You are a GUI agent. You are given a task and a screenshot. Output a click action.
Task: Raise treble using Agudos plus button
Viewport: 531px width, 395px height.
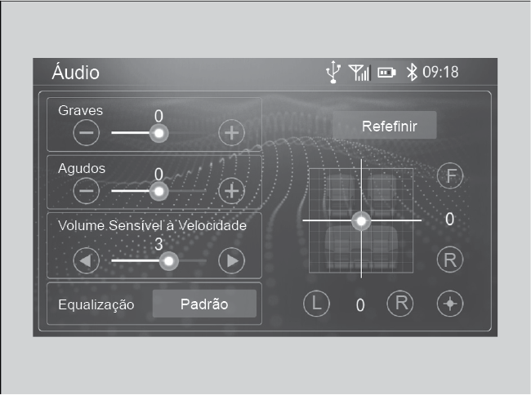(232, 191)
